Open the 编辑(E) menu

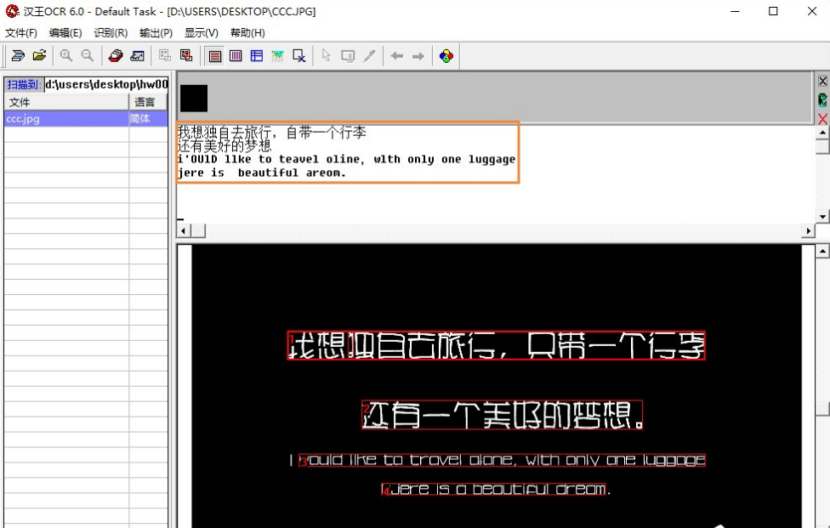tap(65, 33)
